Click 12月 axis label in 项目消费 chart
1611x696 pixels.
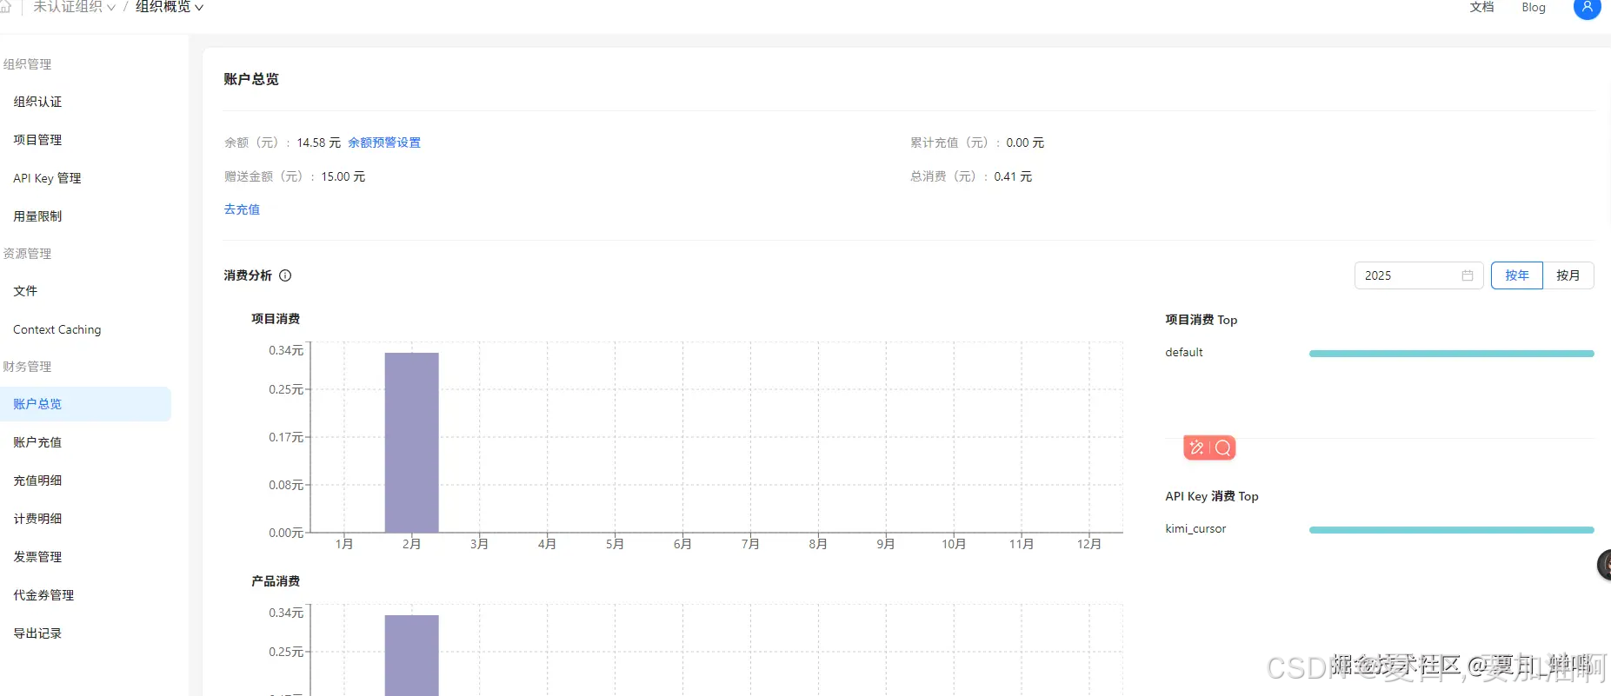pos(1089,544)
